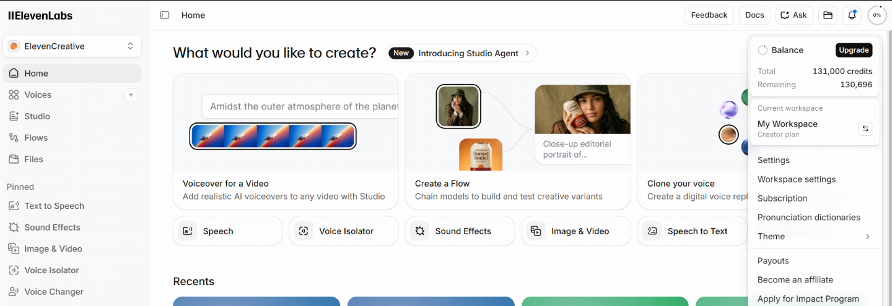The width and height of the screenshot is (892, 306).
Task: Click the Home house icon in sidebar
Action: pyautogui.click(x=14, y=73)
